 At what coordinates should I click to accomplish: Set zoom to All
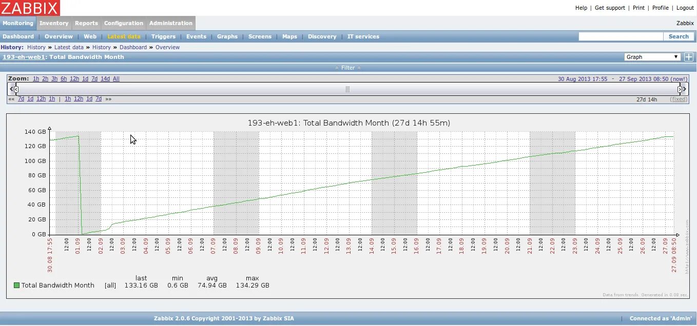116,78
